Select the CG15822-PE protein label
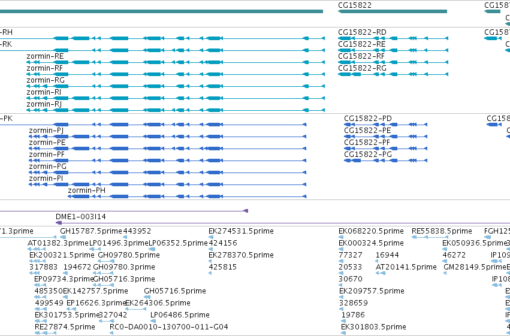This screenshot has width=510, height=336. pyautogui.click(x=367, y=131)
